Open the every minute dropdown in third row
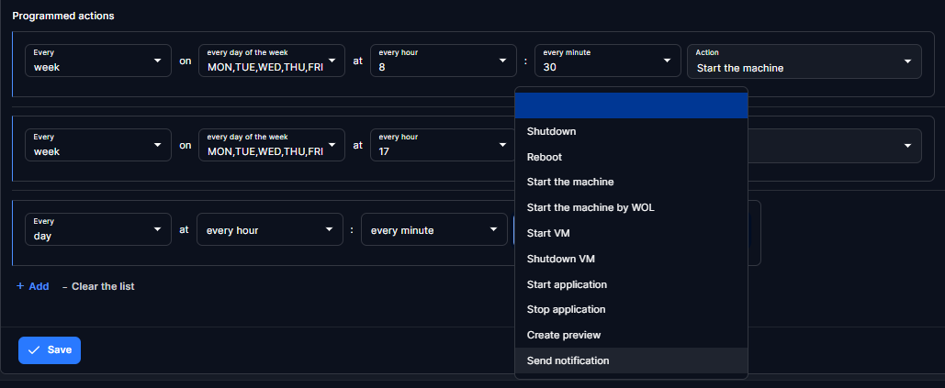Viewport: 945px width, 388px height. click(433, 229)
